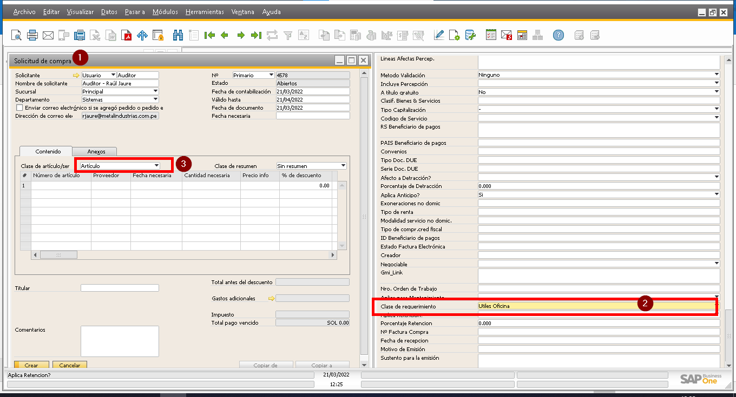Open Form Settings page-gear icon
Screen dimensions: 736x397
pyautogui.click(x=455, y=35)
